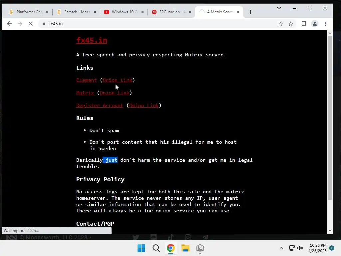
Task: Share this page using the share icon
Action: tap(280, 24)
